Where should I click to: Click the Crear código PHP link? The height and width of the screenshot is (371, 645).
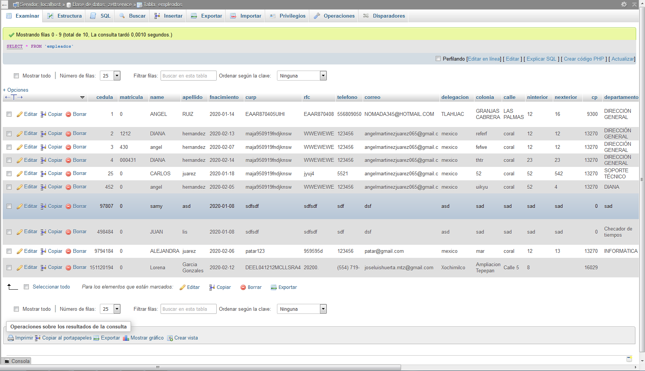(x=584, y=59)
